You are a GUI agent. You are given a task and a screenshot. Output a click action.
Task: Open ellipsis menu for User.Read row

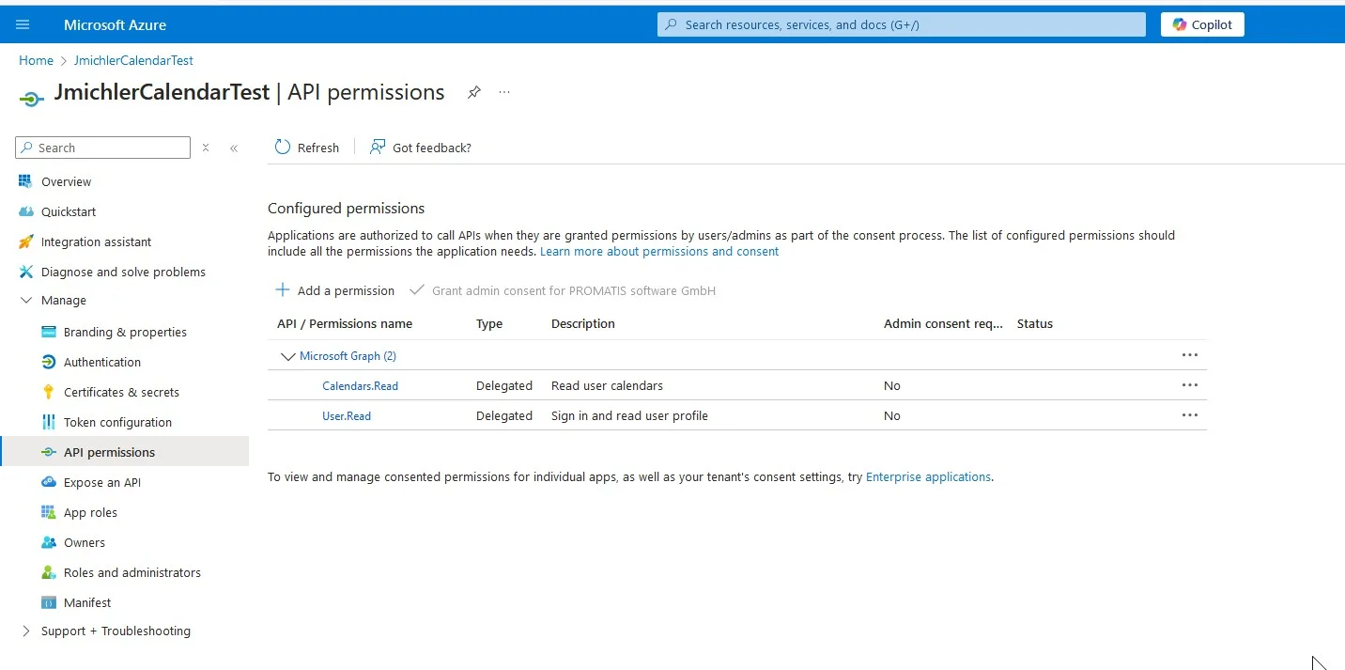point(1190,415)
